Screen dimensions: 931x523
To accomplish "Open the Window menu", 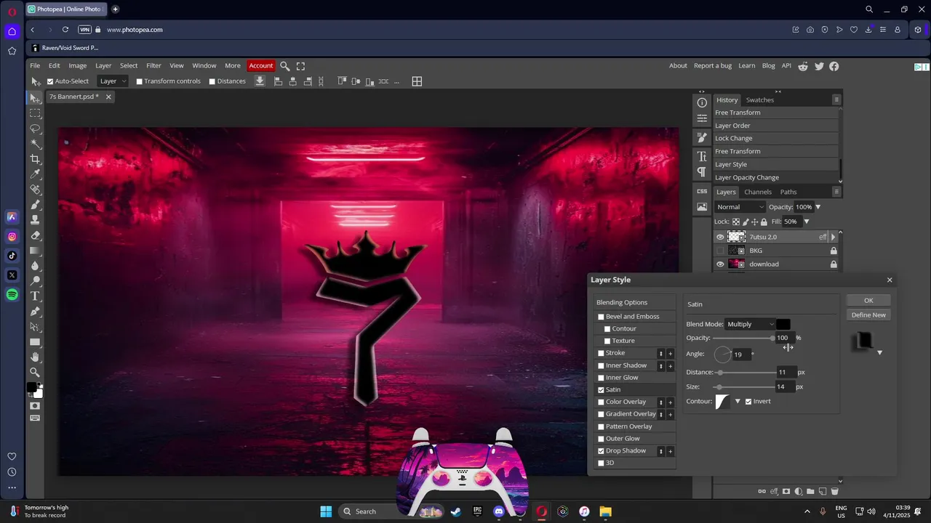I will pos(204,65).
